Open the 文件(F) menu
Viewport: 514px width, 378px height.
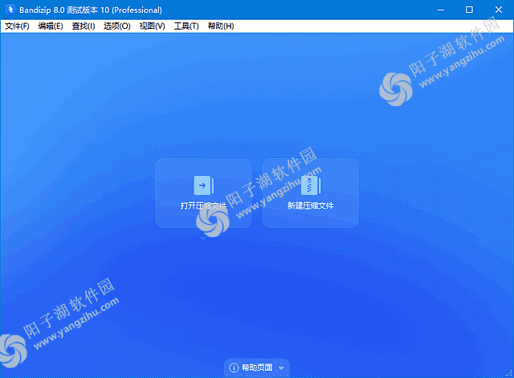click(17, 26)
